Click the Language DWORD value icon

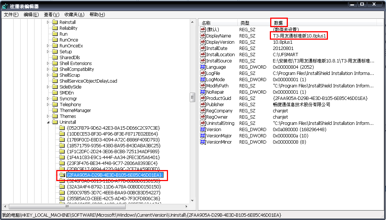pyautogui.click(x=203, y=67)
